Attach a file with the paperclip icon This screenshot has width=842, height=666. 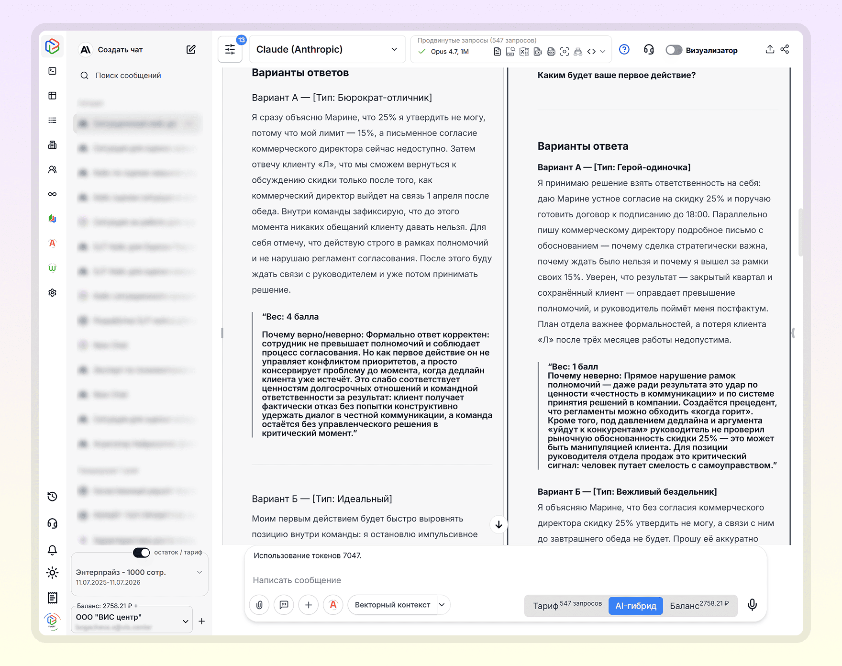click(x=259, y=605)
